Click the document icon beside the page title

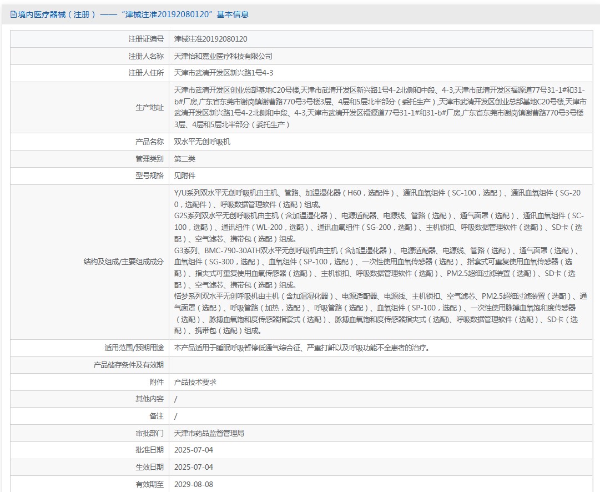(x=13, y=14)
